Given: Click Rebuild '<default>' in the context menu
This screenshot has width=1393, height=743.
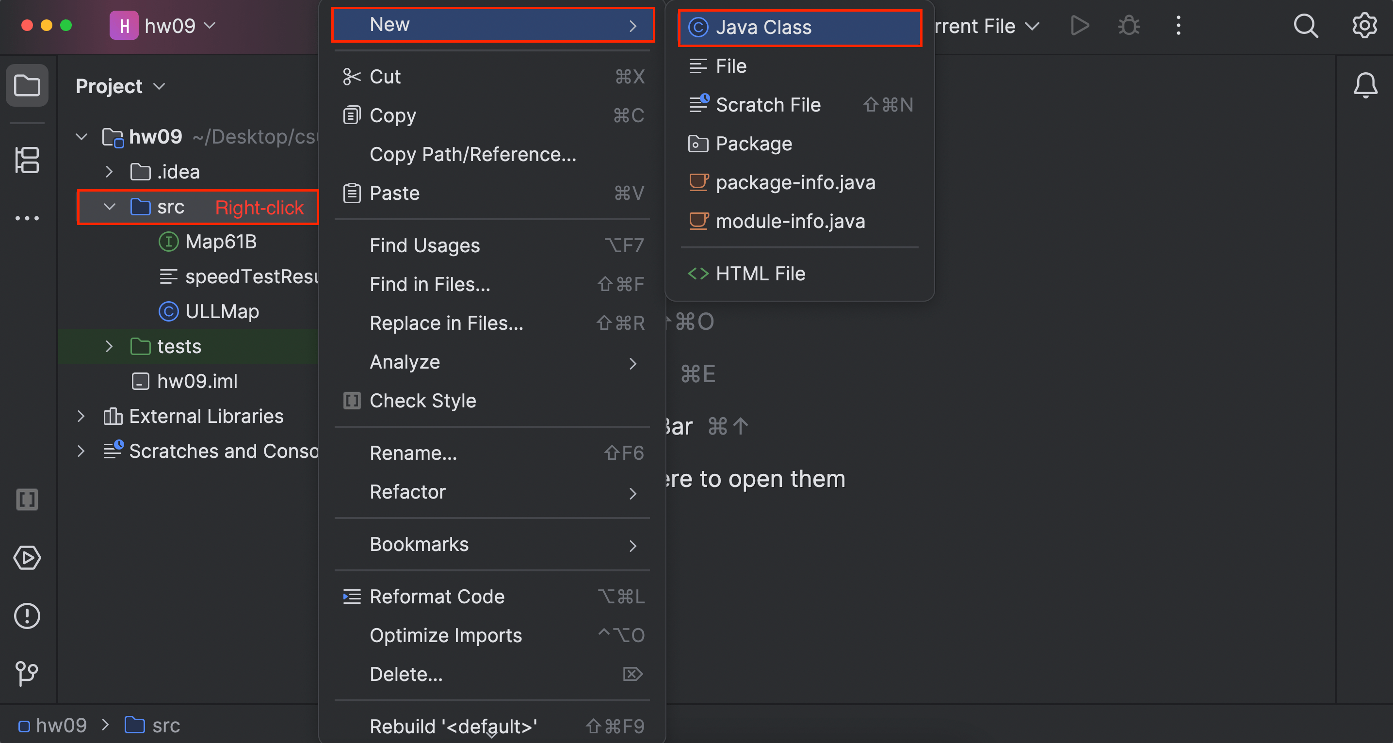Looking at the screenshot, I should (453, 726).
